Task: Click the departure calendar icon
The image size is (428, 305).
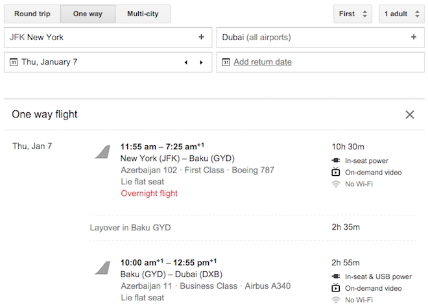Action: (x=14, y=62)
